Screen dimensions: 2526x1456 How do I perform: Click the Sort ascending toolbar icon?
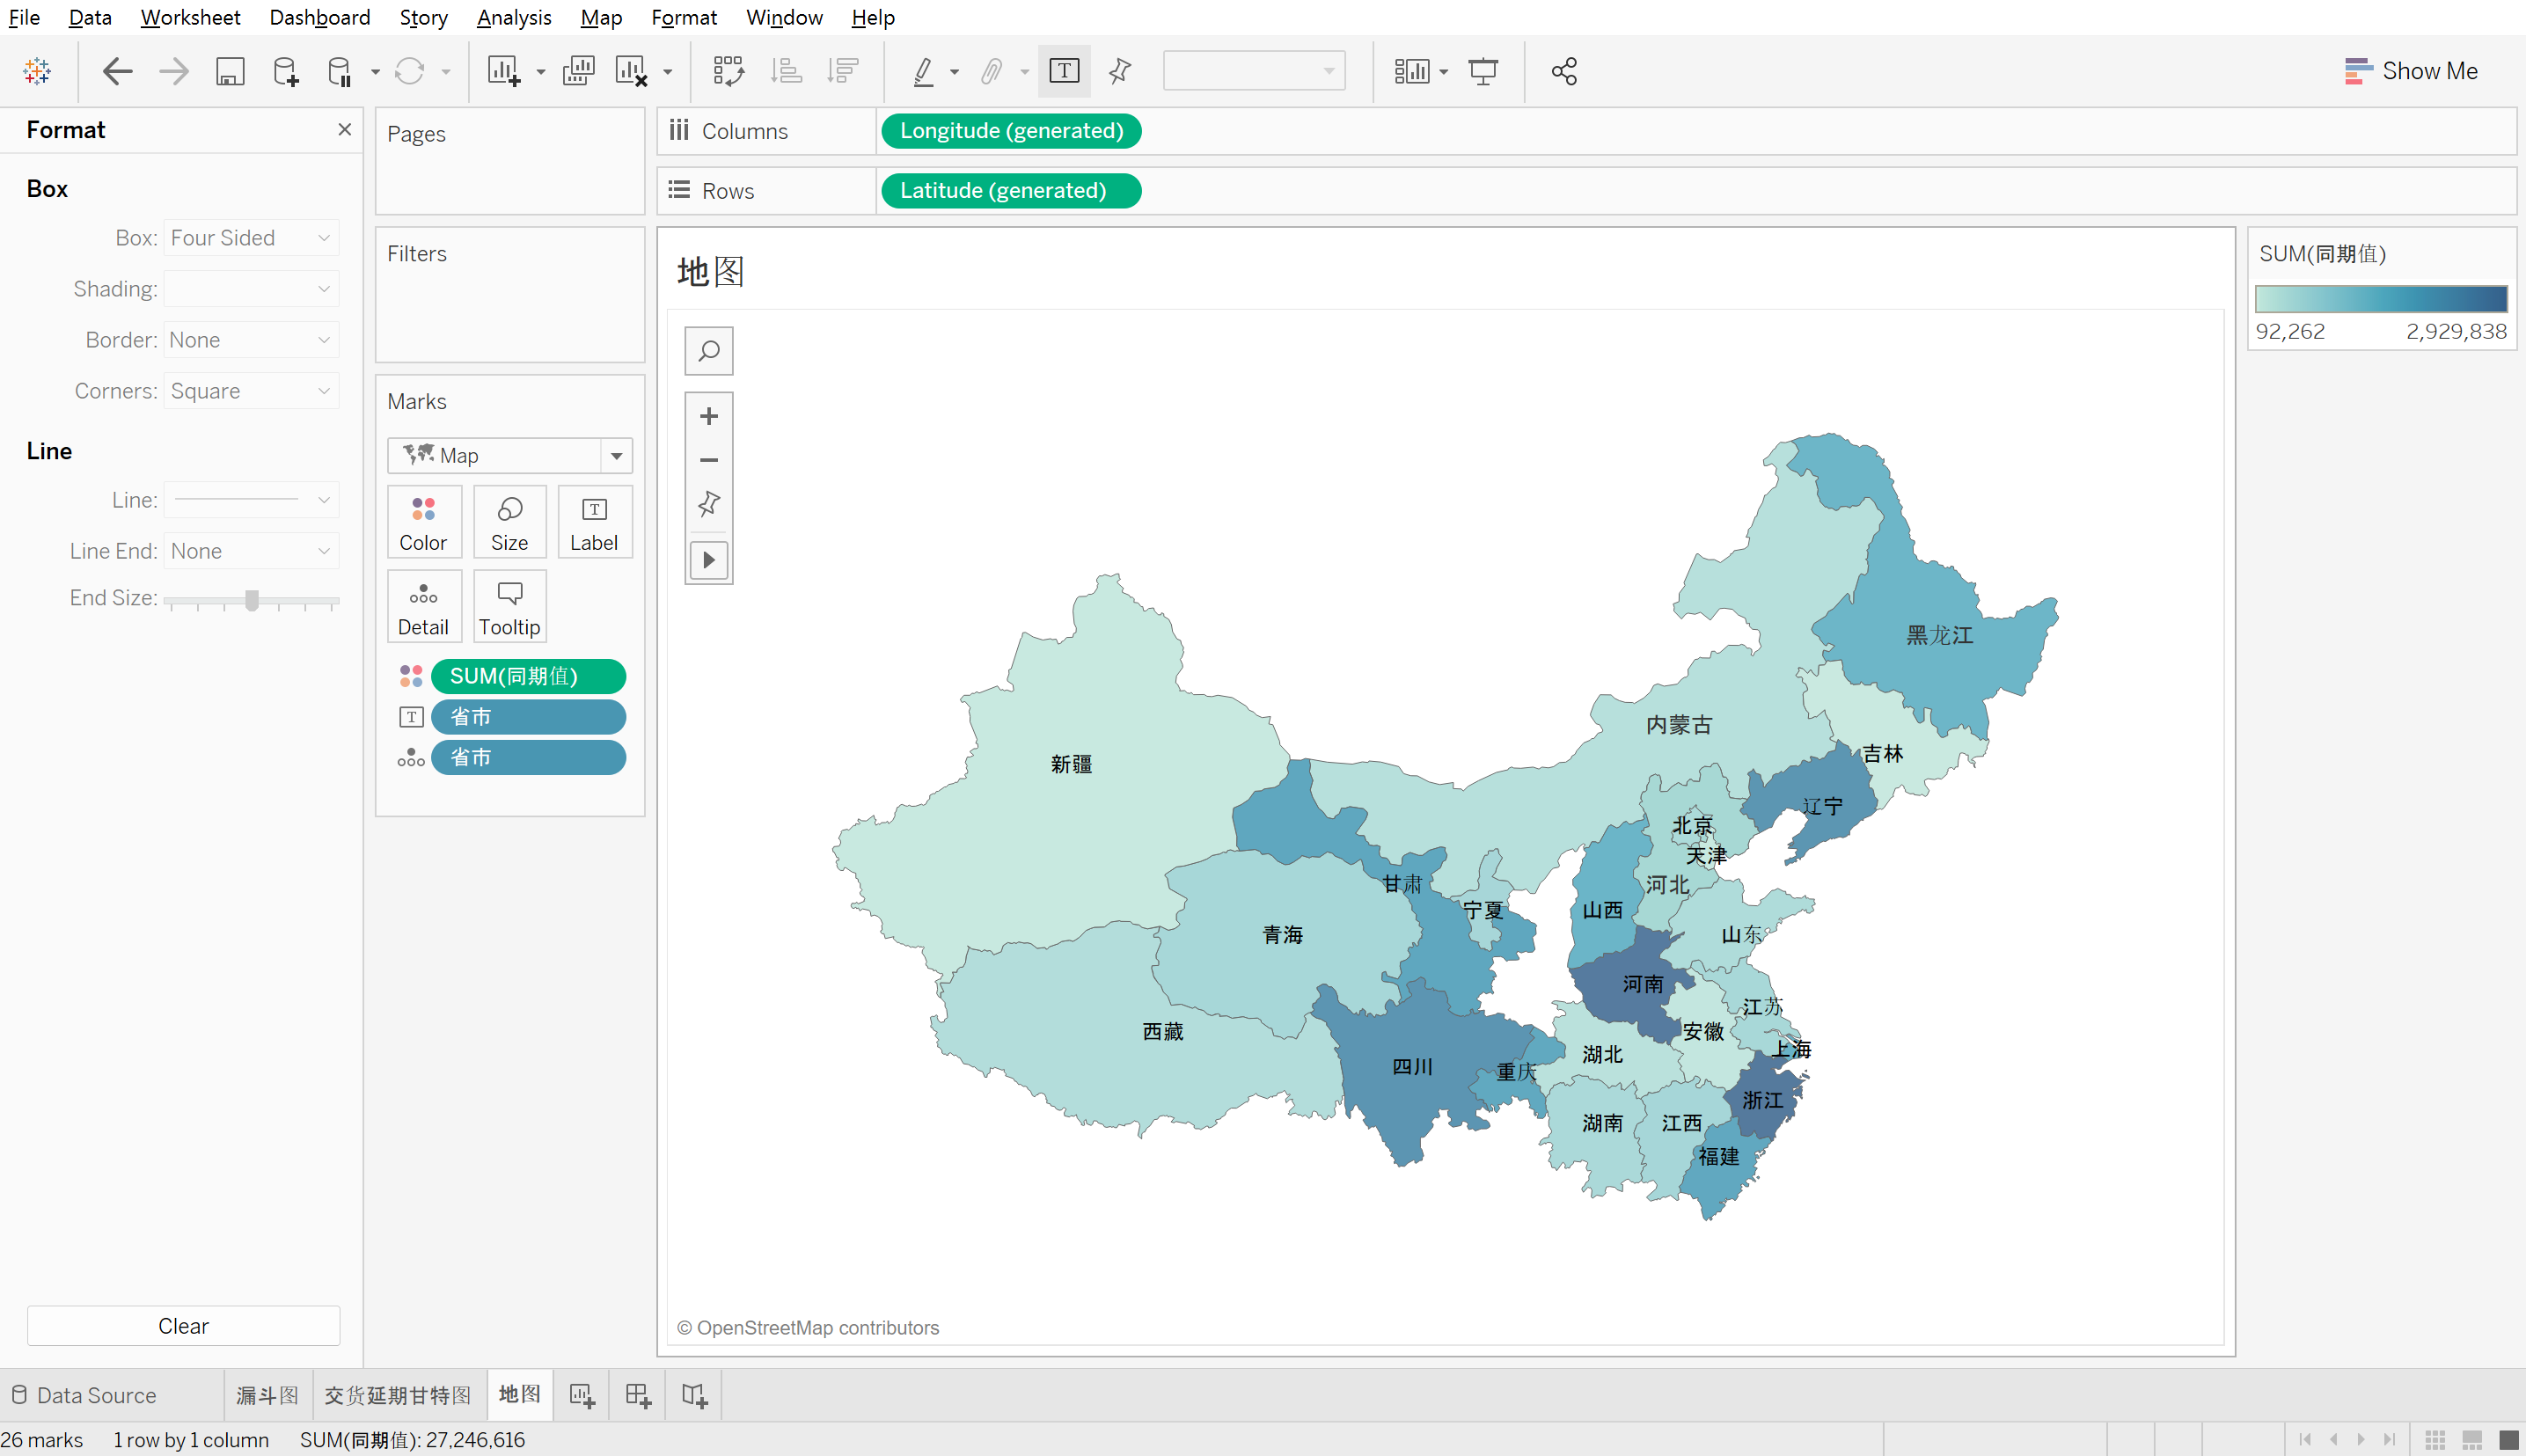[x=787, y=71]
